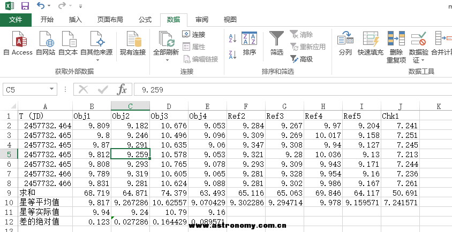Open existing connections (现有连接)
This screenshot has height=232, width=452.
click(x=133, y=43)
